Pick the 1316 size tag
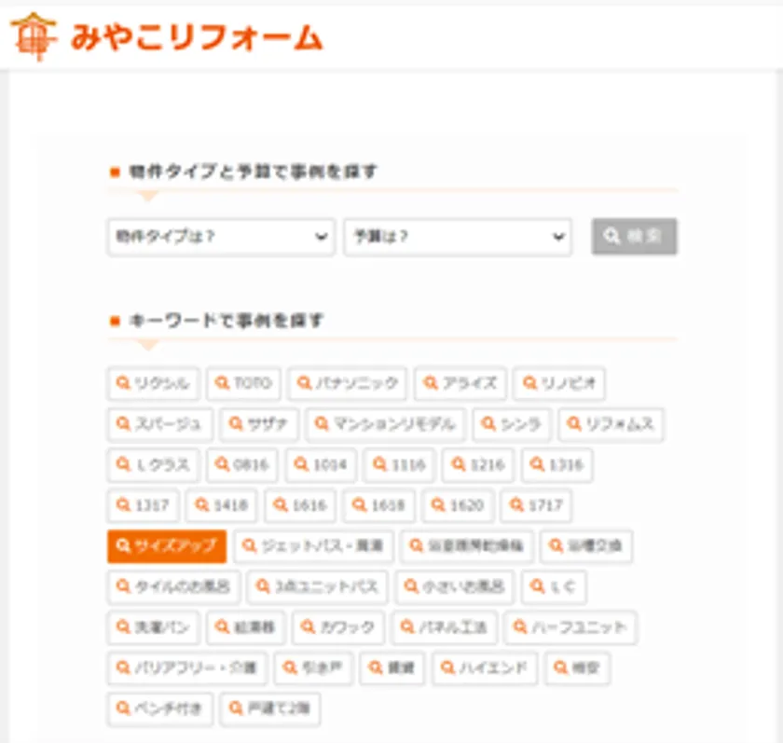783x743 pixels. [556, 465]
